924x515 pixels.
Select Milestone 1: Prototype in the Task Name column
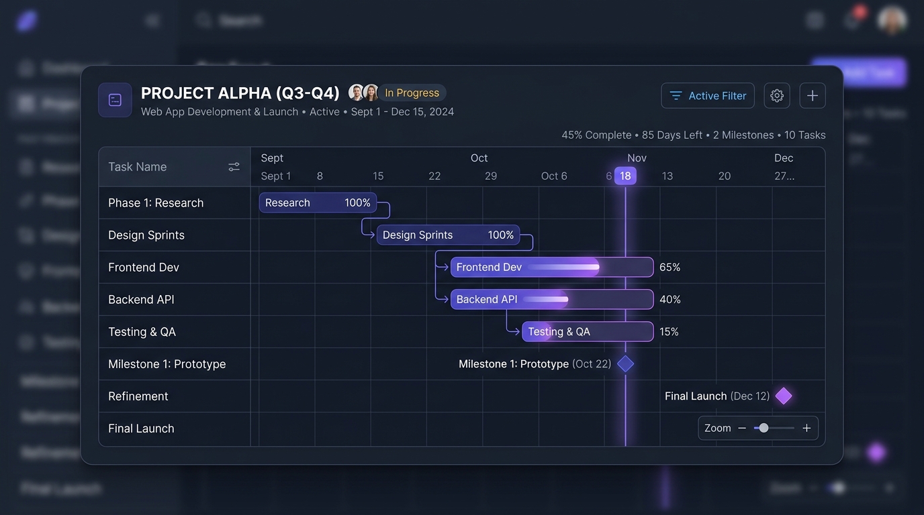pyautogui.click(x=175, y=364)
